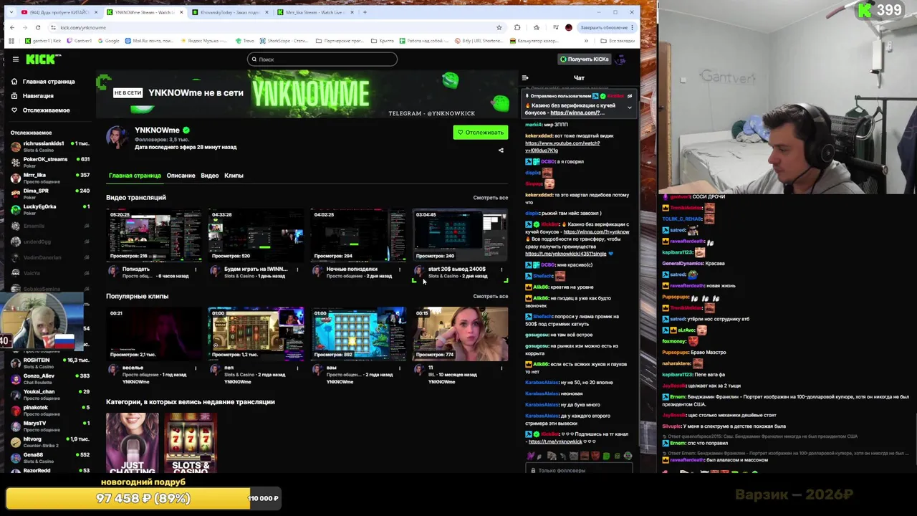Click Смотреть все beside Популярные клипы
The image size is (917, 516).
point(490,296)
